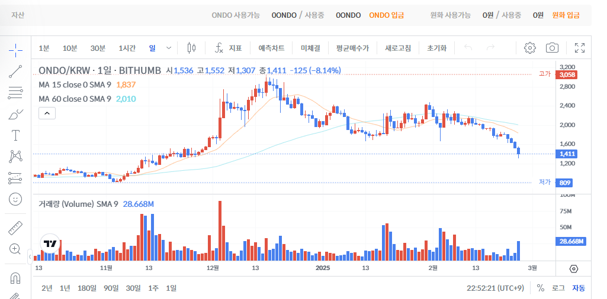
Task: Click 새로고침 to refresh chart
Action: (397, 48)
